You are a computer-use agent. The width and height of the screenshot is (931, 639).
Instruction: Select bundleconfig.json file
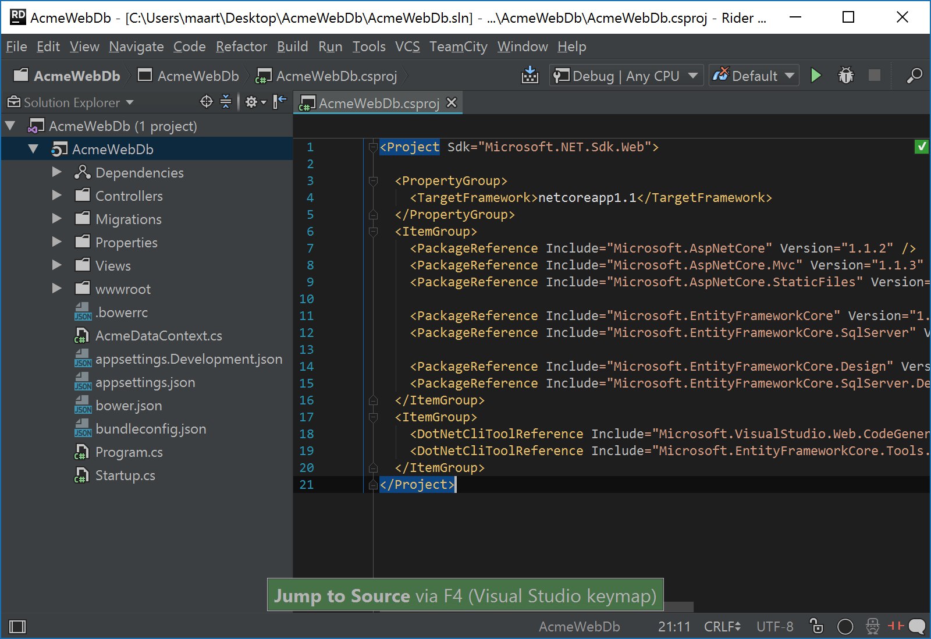pyautogui.click(x=140, y=429)
